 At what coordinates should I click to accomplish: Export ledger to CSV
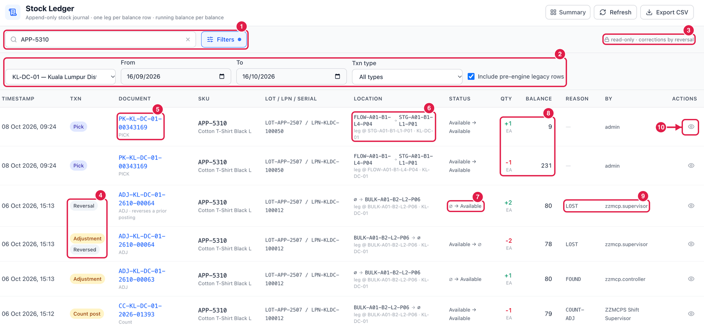(x=667, y=12)
